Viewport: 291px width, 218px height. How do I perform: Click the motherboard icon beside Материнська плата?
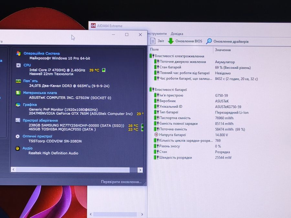tap(18, 93)
